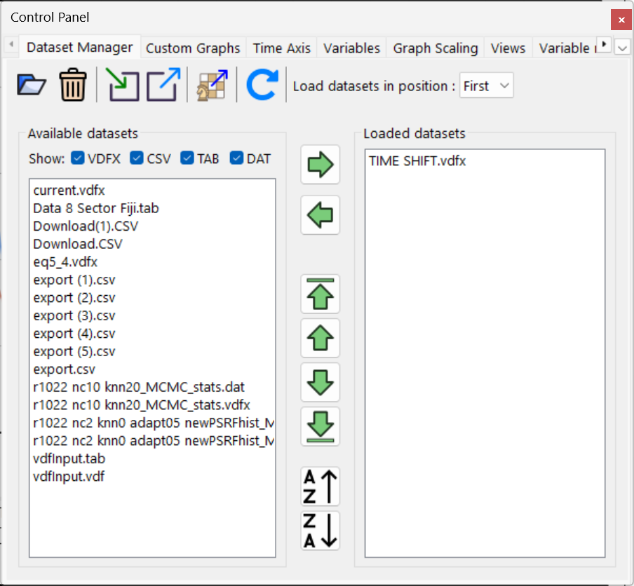Click the green right arrow to load dataset
The height and width of the screenshot is (586, 634).
coord(320,165)
